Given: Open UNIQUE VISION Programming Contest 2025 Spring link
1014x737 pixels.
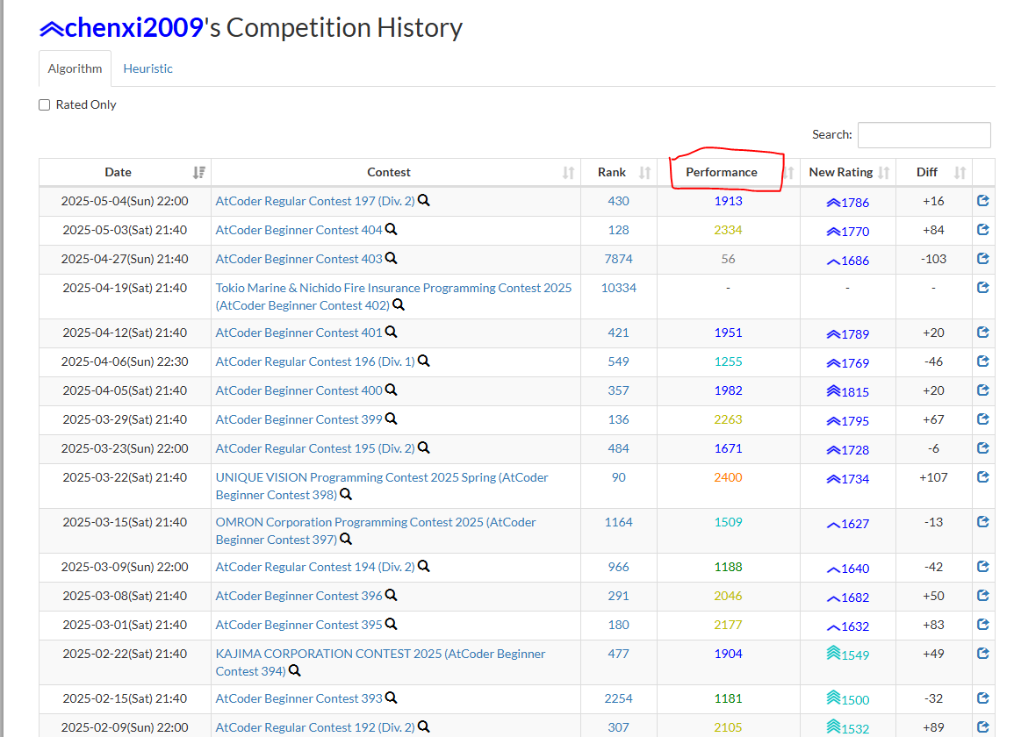Looking at the screenshot, I should [382, 485].
